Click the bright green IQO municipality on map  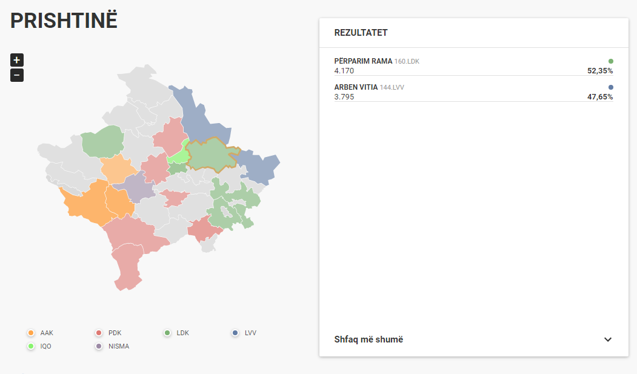(179, 155)
